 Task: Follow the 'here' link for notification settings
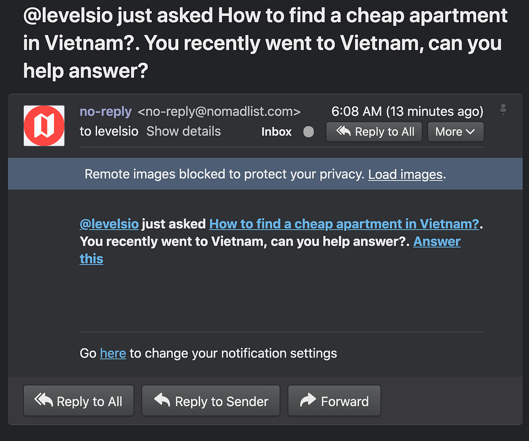click(x=113, y=353)
